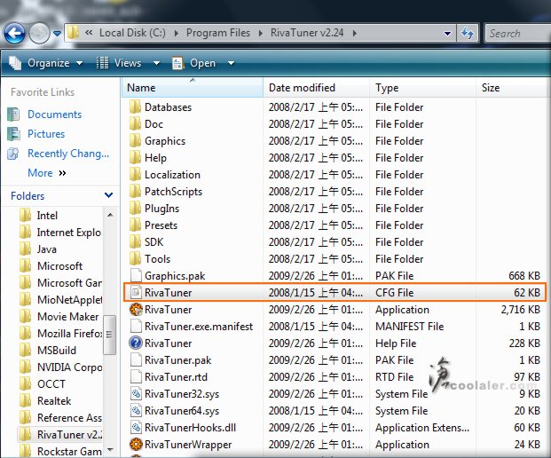Sort by Type column header

coord(422,87)
